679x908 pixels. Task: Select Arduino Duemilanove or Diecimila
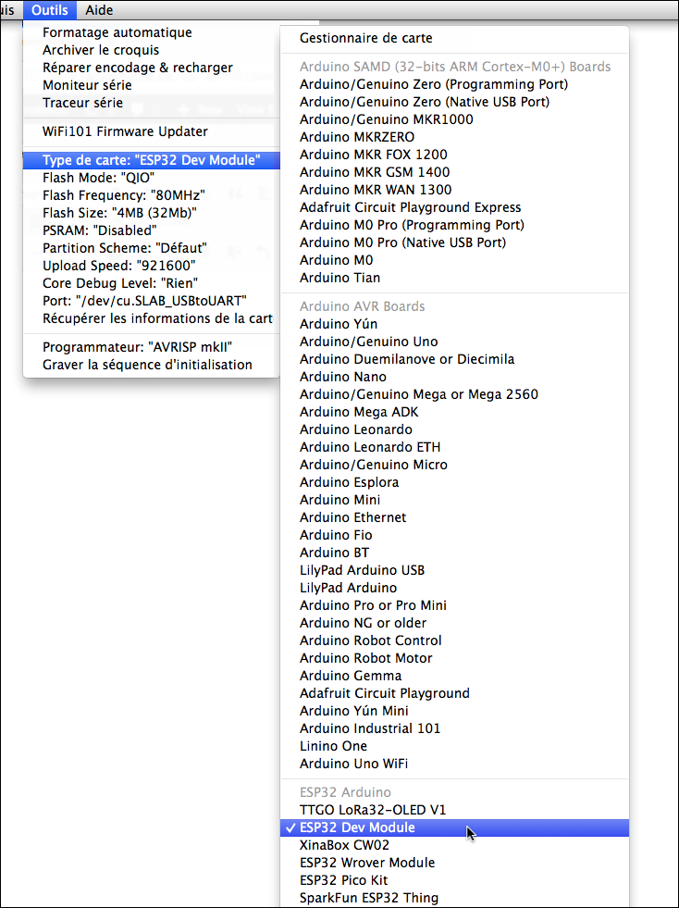tap(454, 359)
